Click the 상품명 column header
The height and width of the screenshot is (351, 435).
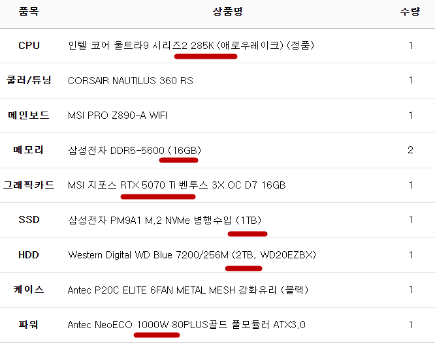tap(227, 12)
